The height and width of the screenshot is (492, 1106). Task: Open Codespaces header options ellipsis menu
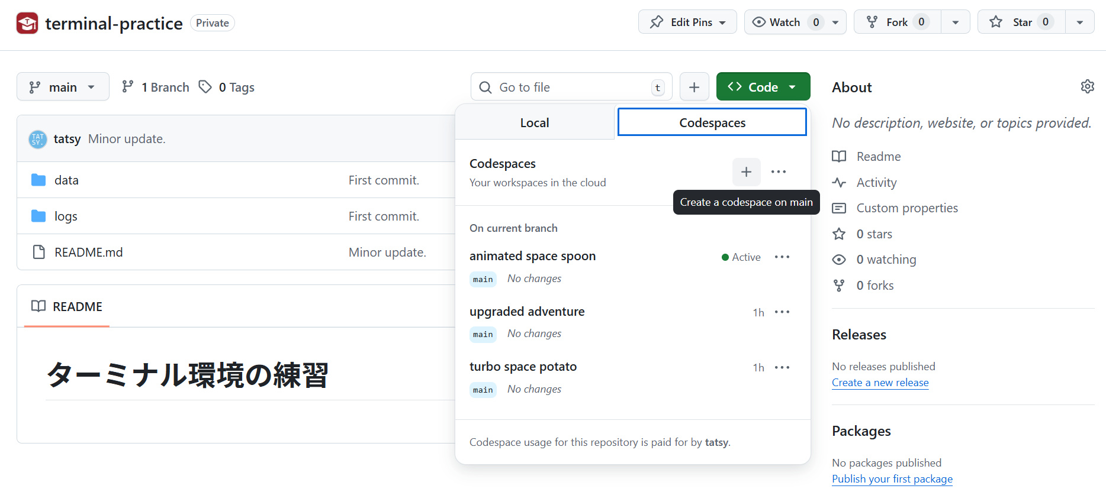pos(779,172)
